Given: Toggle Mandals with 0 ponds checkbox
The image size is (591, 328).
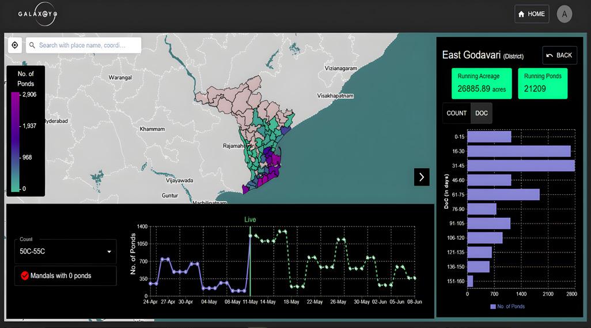Looking at the screenshot, I should (25, 276).
